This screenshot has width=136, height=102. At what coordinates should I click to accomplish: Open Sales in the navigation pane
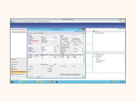[x=18, y=67]
